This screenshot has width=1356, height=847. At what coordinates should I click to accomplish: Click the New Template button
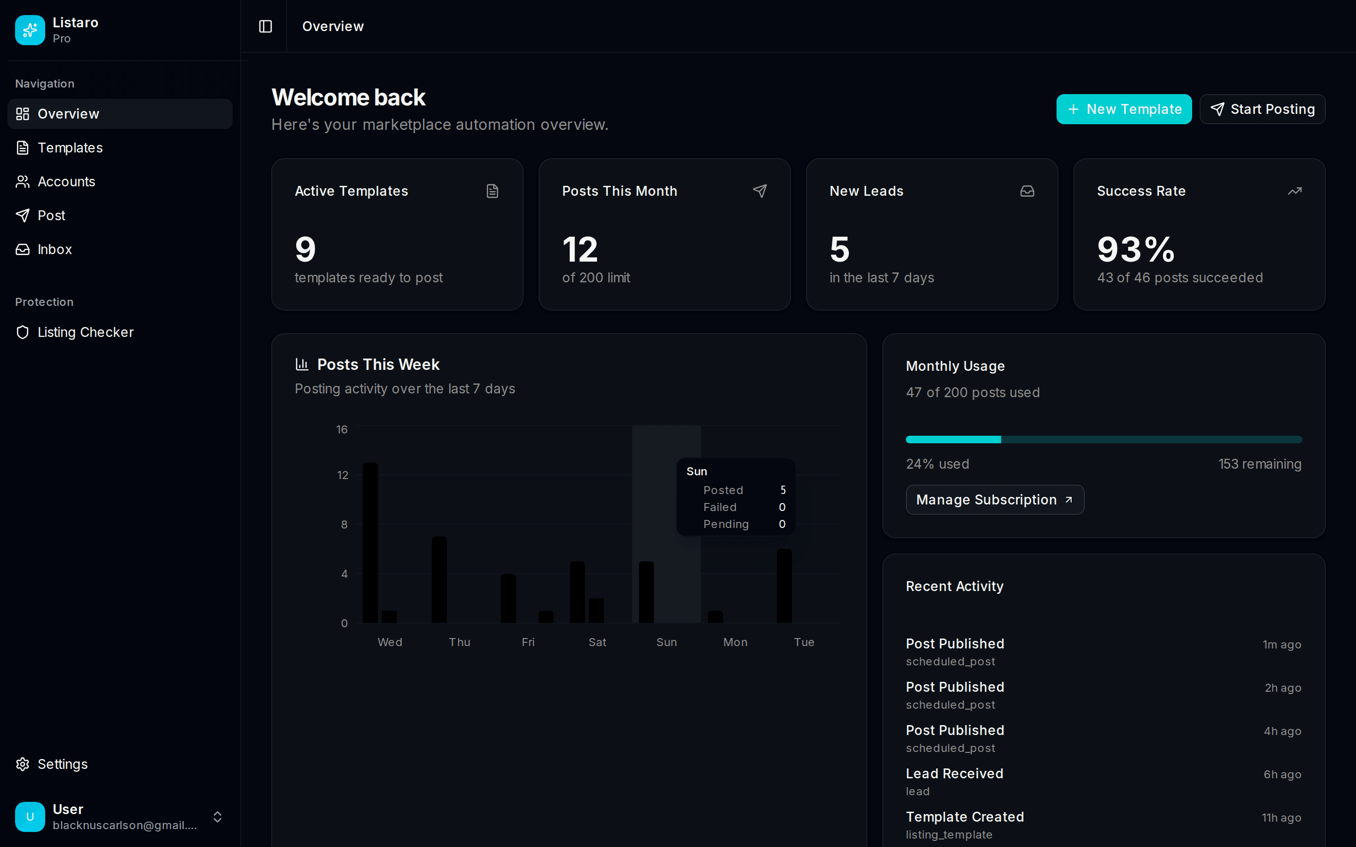(x=1123, y=109)
